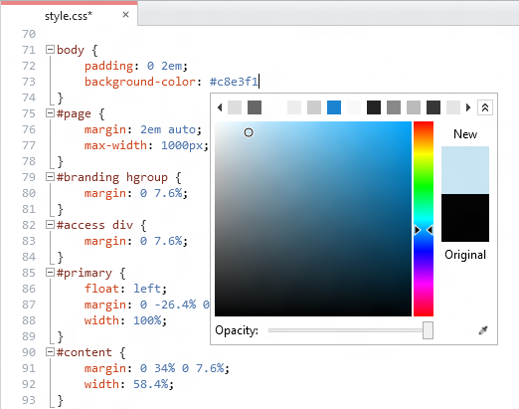The height and width of the screenshot is (409, 519).
Task: Click the body selector text
Action: [x=71, y=50]
